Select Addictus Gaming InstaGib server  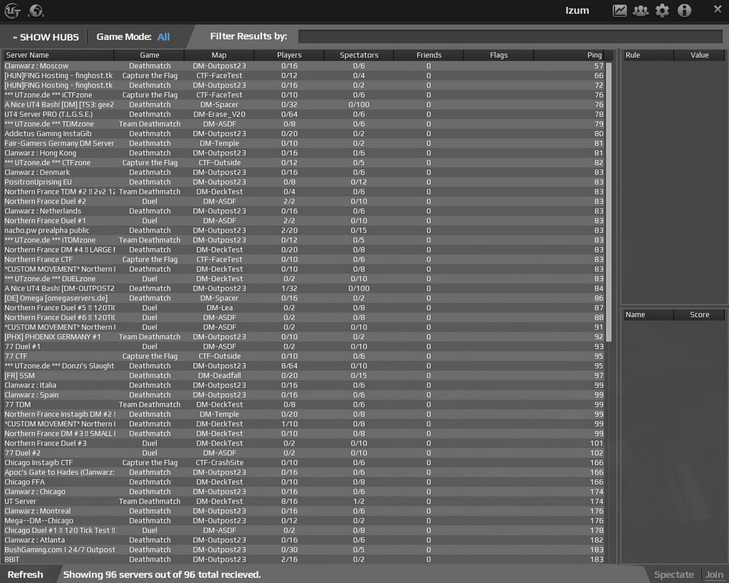pos(304,134)
